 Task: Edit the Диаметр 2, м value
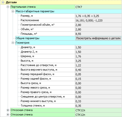coord(98,52)
